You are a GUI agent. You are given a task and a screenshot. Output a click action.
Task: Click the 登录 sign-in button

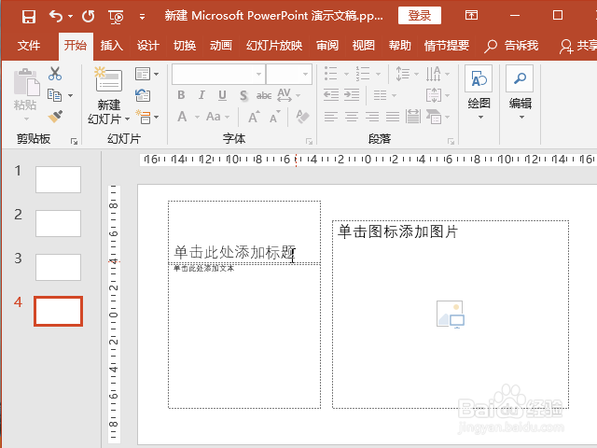[x=420, y=16]
